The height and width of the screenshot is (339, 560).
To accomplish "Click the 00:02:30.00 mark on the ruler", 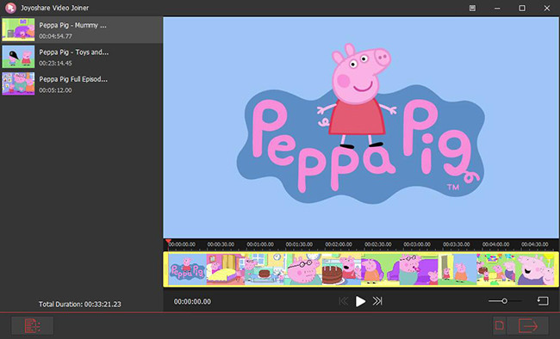I will [x=378, y=244].
